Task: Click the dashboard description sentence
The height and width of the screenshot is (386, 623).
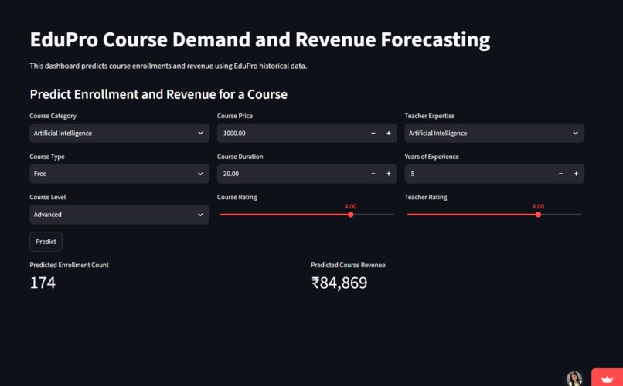Action: 168,66
